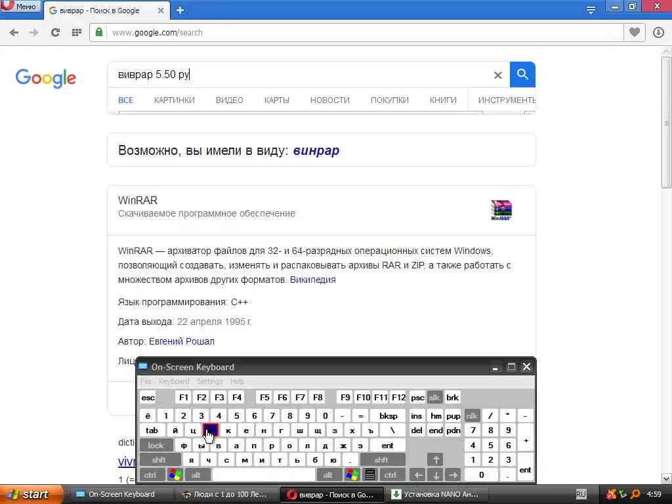
Task: Click the left Windows logo key
Action: (x=175, y=475)
